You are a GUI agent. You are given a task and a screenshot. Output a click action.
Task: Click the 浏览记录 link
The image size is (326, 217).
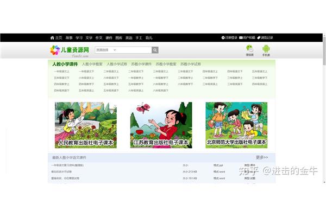[265, 38]
